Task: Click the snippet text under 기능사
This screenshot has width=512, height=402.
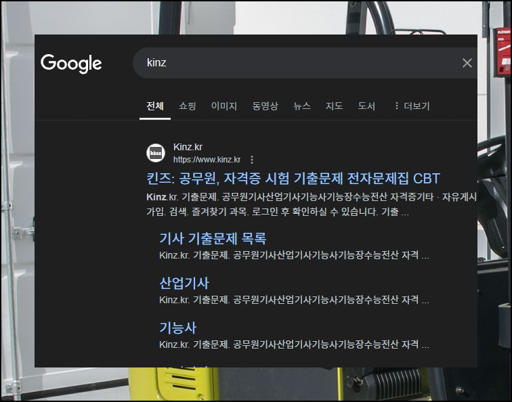Action: click(294, 344)
